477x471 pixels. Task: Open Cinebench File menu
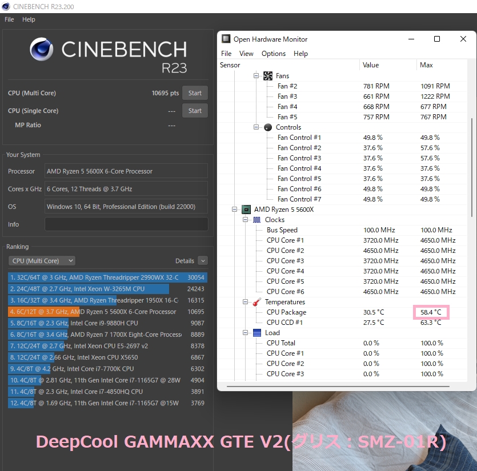click(9, 19)
